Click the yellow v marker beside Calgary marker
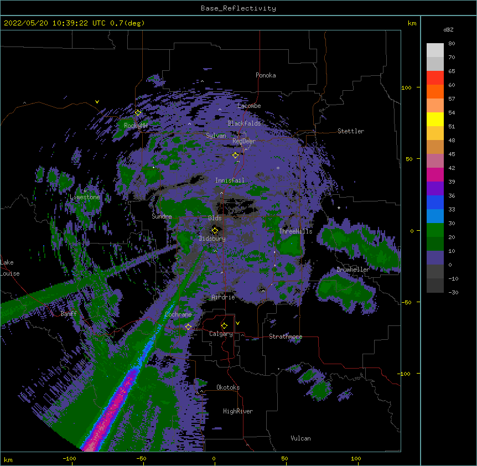Viewport: 477px width, 466px height. click(x=237, y=323)
